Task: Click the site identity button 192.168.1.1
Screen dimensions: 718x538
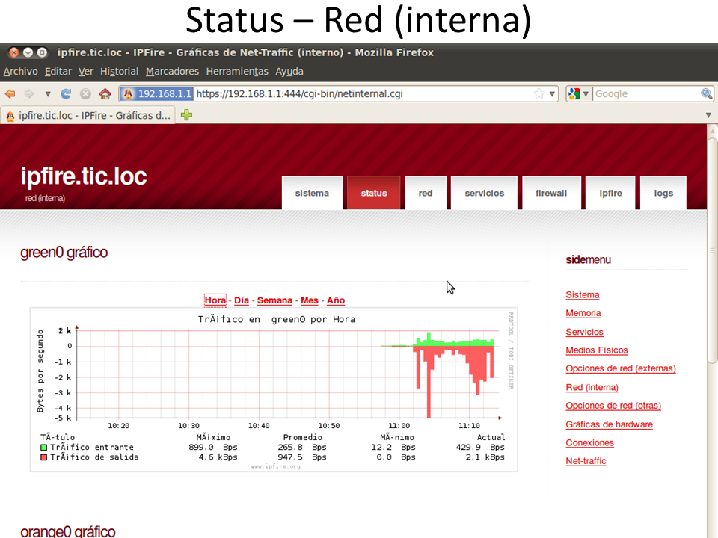Action: (156, 94)
